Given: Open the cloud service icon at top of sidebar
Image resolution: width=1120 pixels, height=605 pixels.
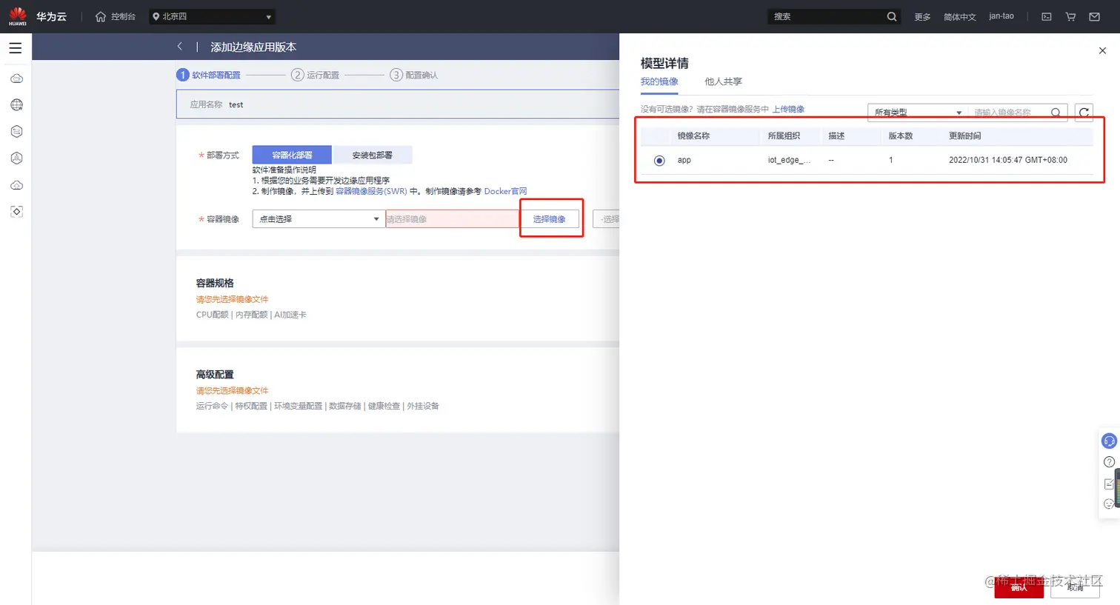Looking at the screenshot, I should tap(16, 78).
